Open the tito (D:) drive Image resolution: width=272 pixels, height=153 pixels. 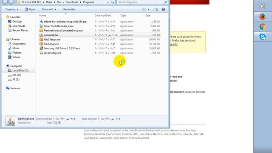[x=17, y=75]
